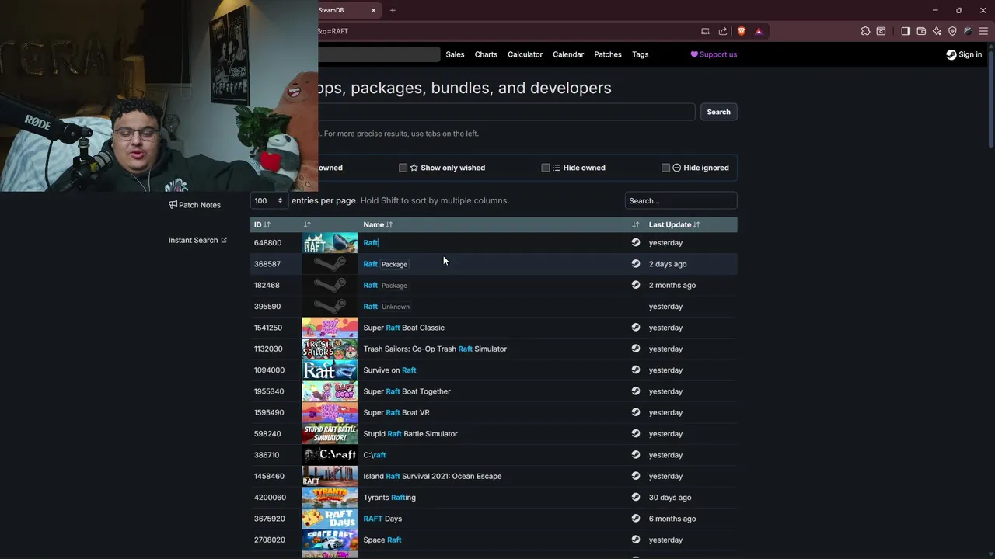Image resolution: width=995 pixels, height=559 pixels.
Task: Click the Brave Shields lion icon
Action: pyautogui.click(x=742, y=31)
